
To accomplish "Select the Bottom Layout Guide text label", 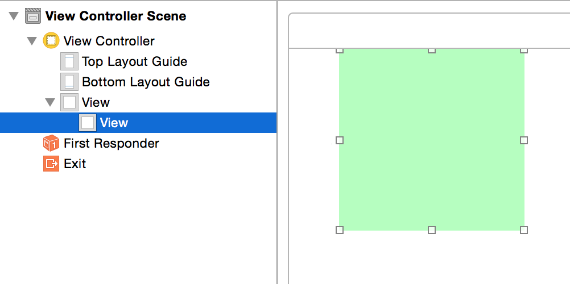I will [x=146, y=82].
